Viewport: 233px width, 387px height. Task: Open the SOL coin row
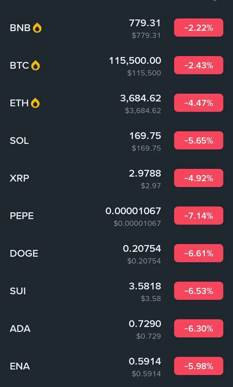(x=116, y=141)
